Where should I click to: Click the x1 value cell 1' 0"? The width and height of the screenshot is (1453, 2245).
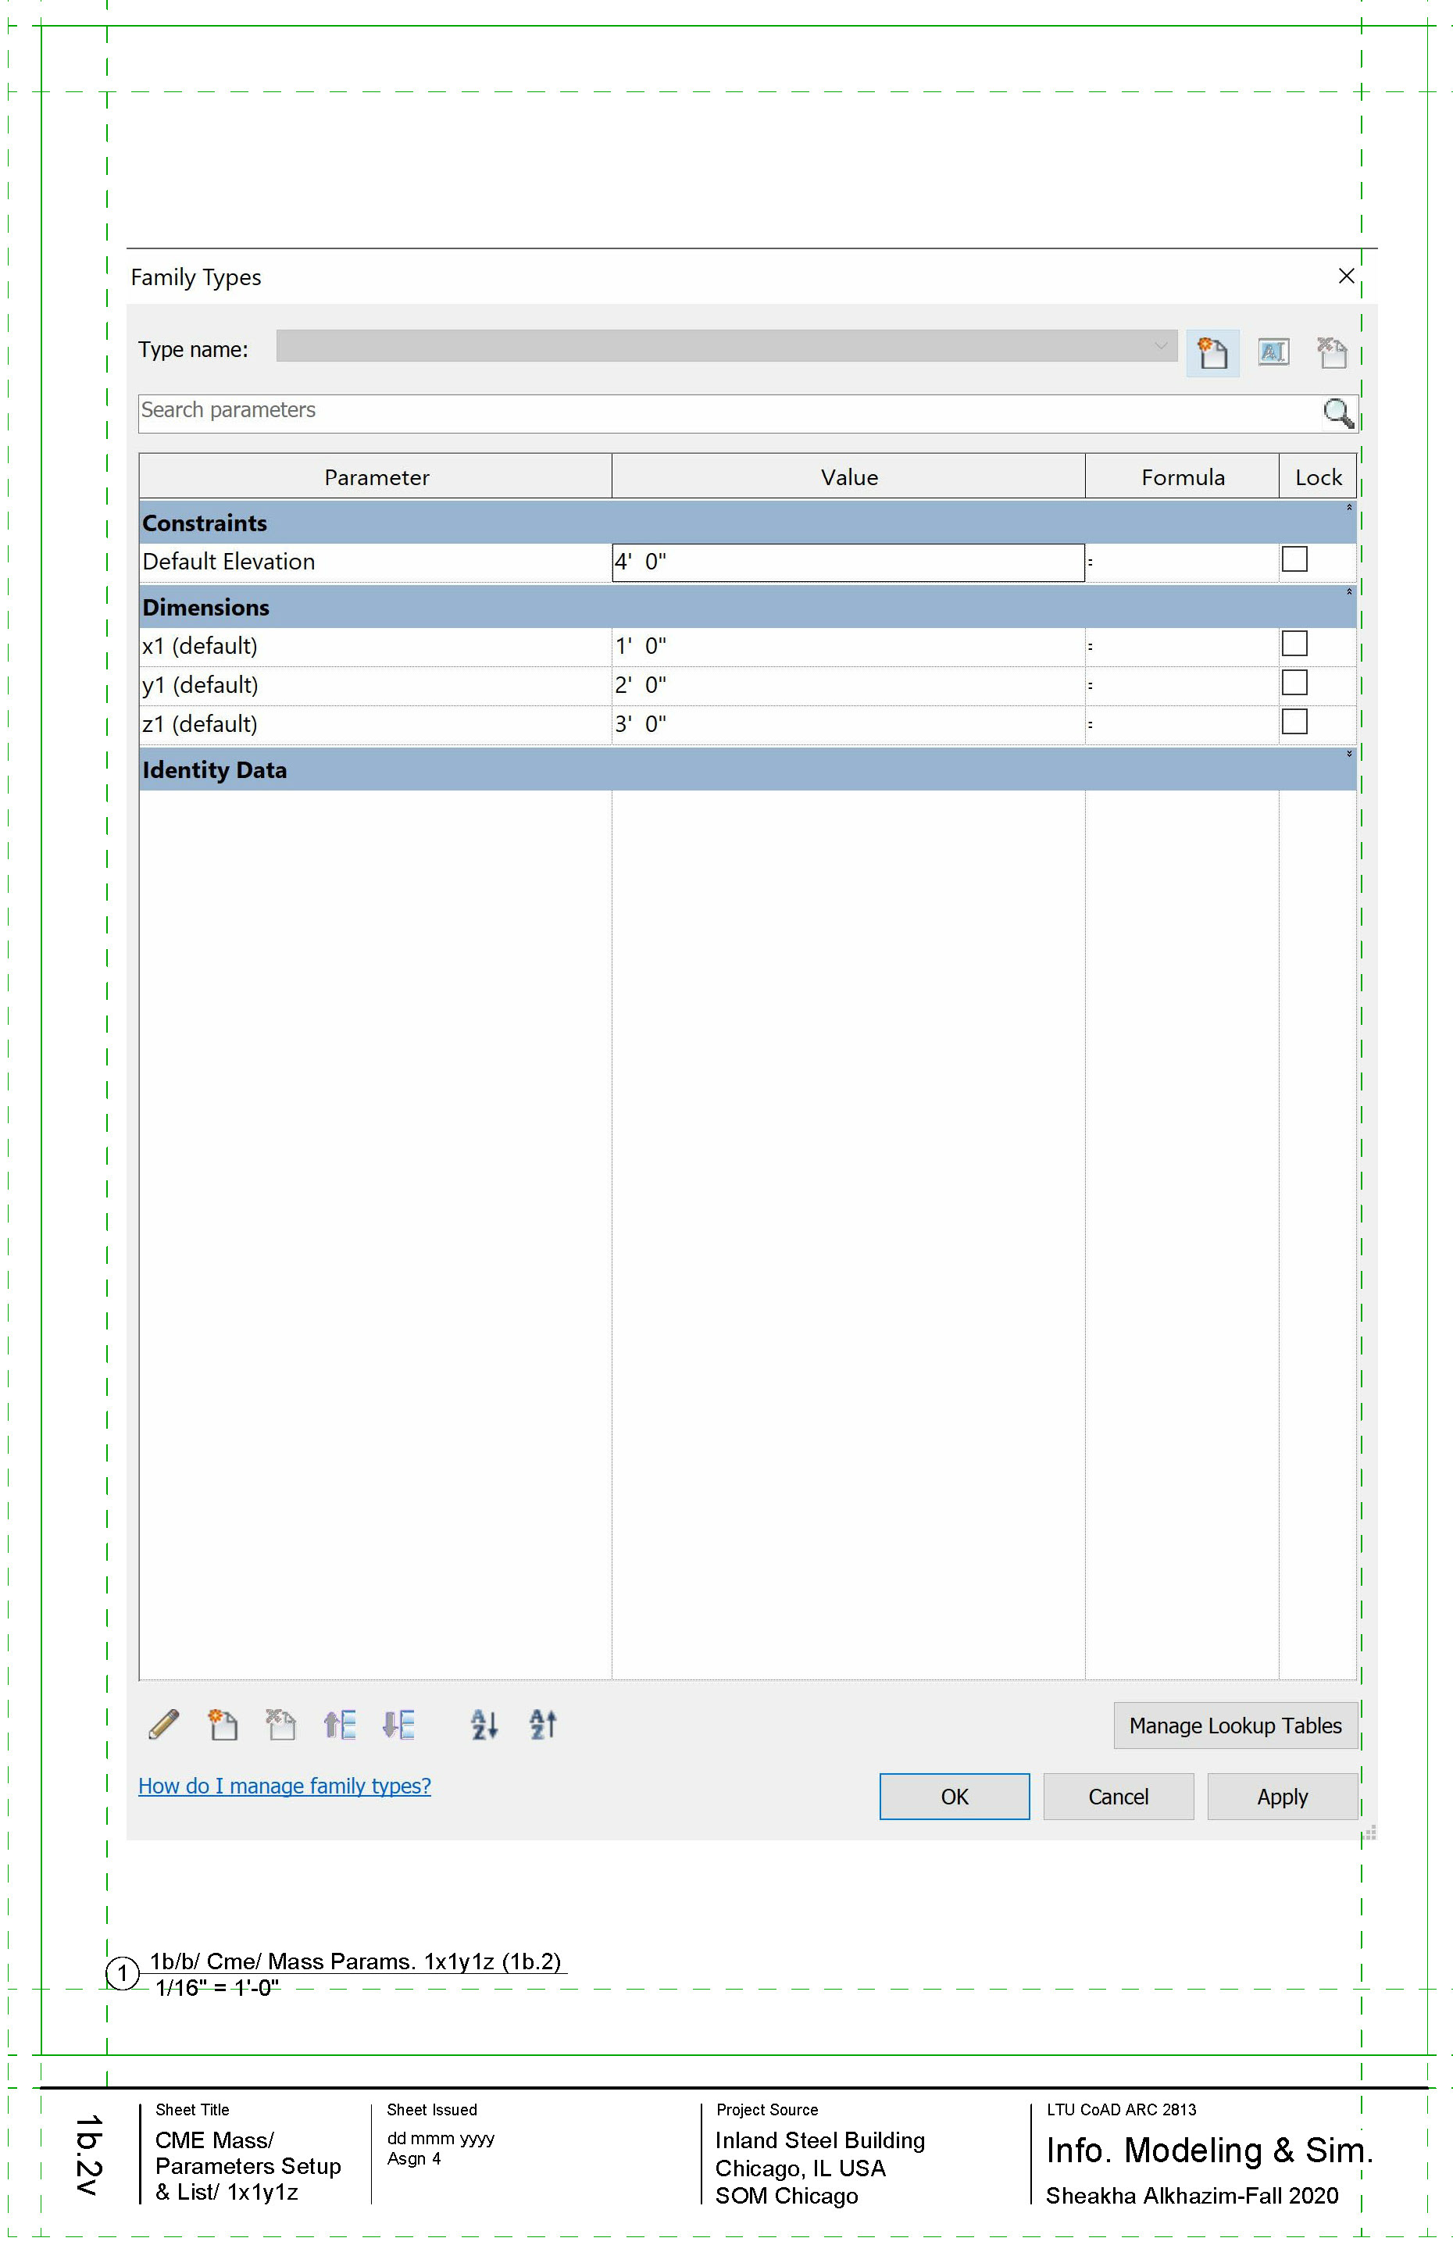point(848,646)
